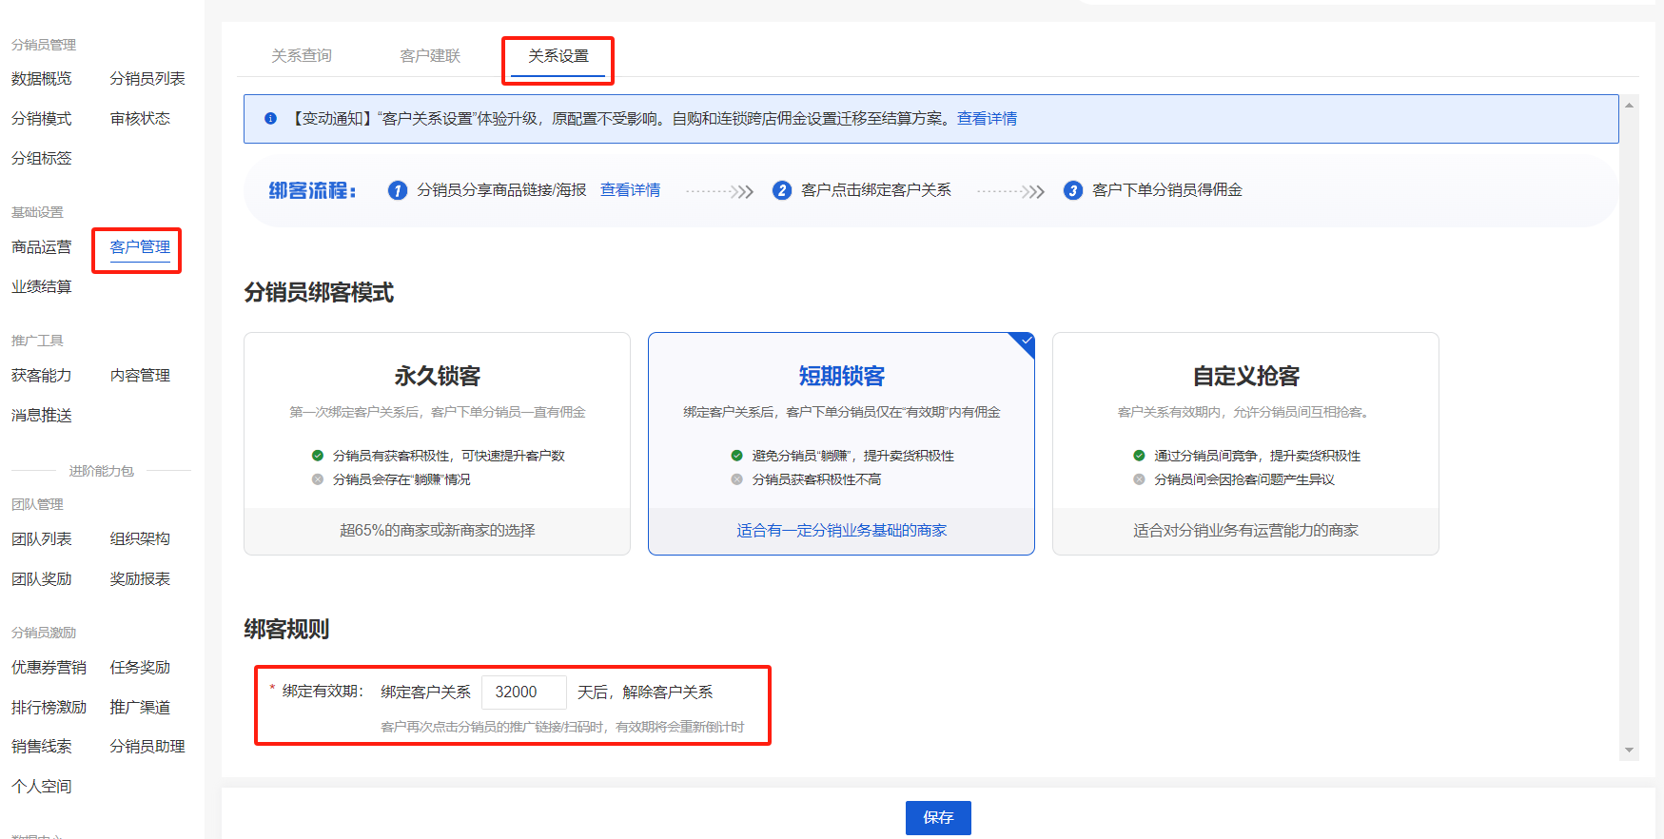Choose the 自定义抢客 mode card
1664x839 pixels.
(x=1245, y=443)
